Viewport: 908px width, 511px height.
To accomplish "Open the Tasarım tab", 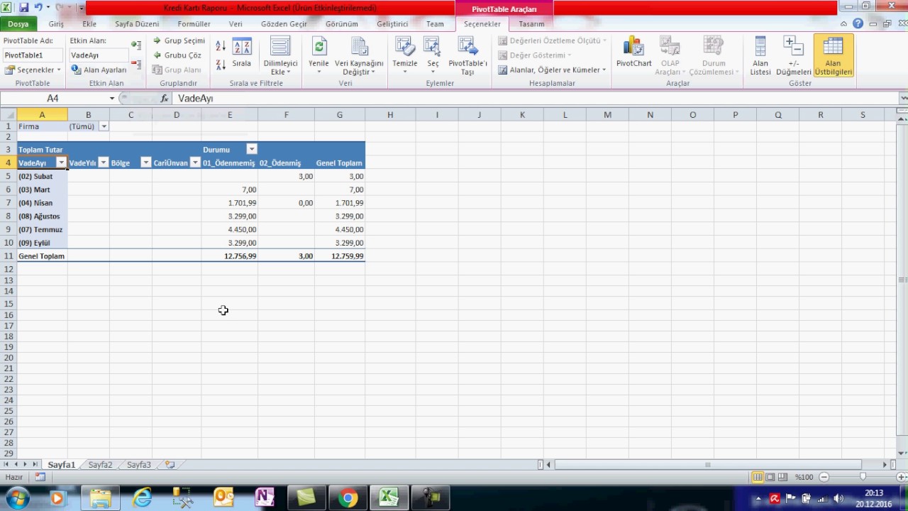I will click(531, 23).
